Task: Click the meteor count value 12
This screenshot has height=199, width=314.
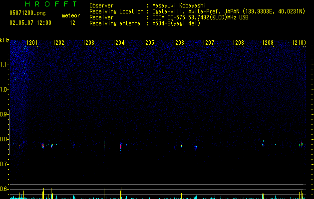Action: (x=72, y=23)
